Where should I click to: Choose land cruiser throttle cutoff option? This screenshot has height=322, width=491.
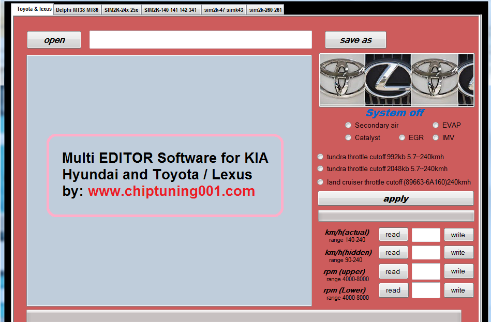point(321,182)
